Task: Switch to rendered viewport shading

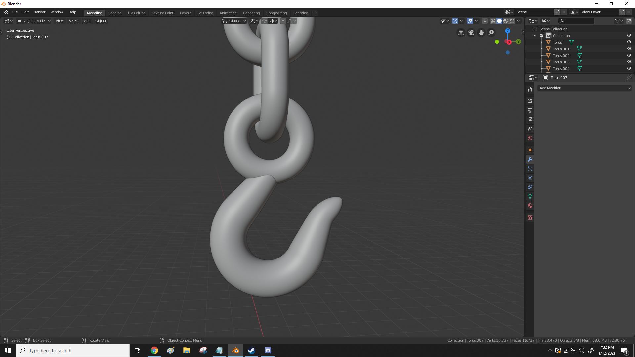Action: coord(512,21)
